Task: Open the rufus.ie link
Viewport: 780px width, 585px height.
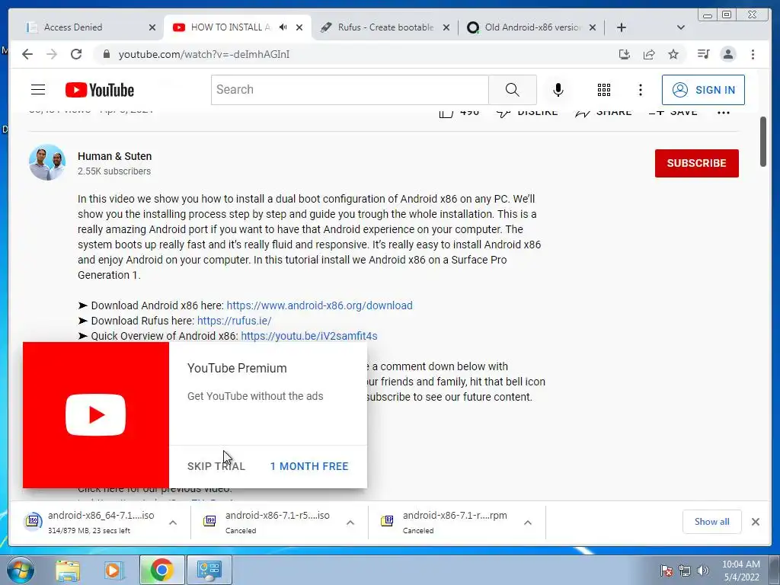Action: click(x=235, y=321)
